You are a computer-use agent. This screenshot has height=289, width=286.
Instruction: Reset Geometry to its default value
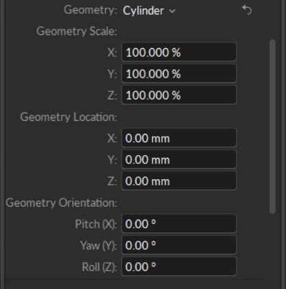point(247,10)
